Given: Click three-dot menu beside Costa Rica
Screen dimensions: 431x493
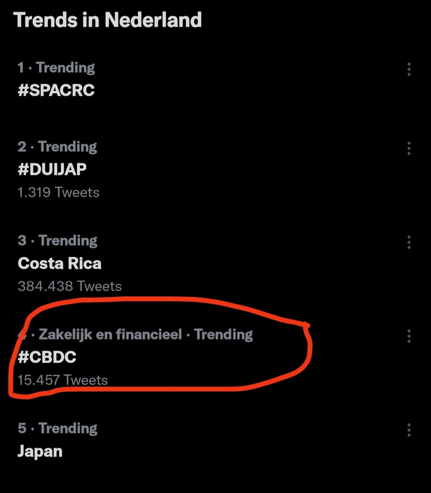Looking at the screenshot, I should click(409, 242).
